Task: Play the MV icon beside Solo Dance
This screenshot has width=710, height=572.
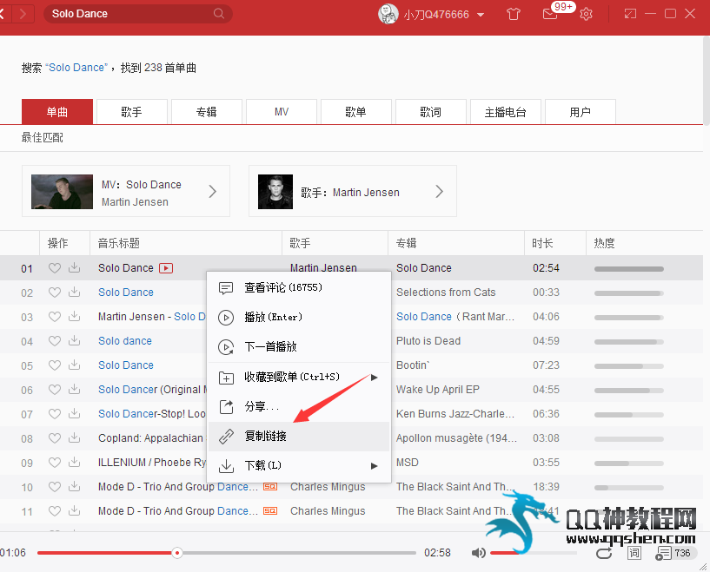Action: click(166, 268)
